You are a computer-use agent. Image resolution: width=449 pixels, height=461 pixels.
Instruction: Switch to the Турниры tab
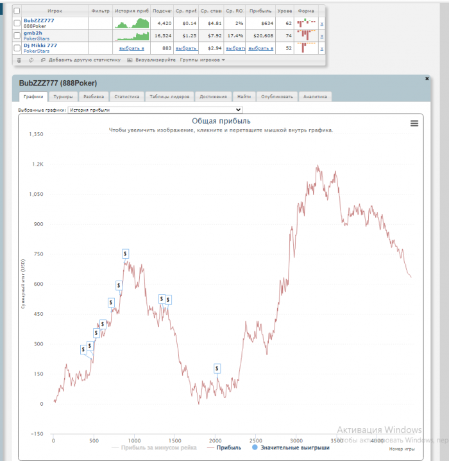pos(63,96)
